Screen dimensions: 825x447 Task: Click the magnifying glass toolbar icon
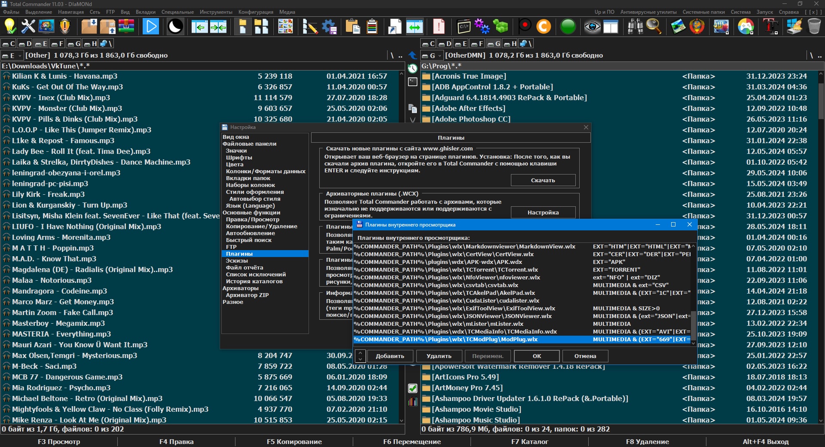click(x=654, y=27)
